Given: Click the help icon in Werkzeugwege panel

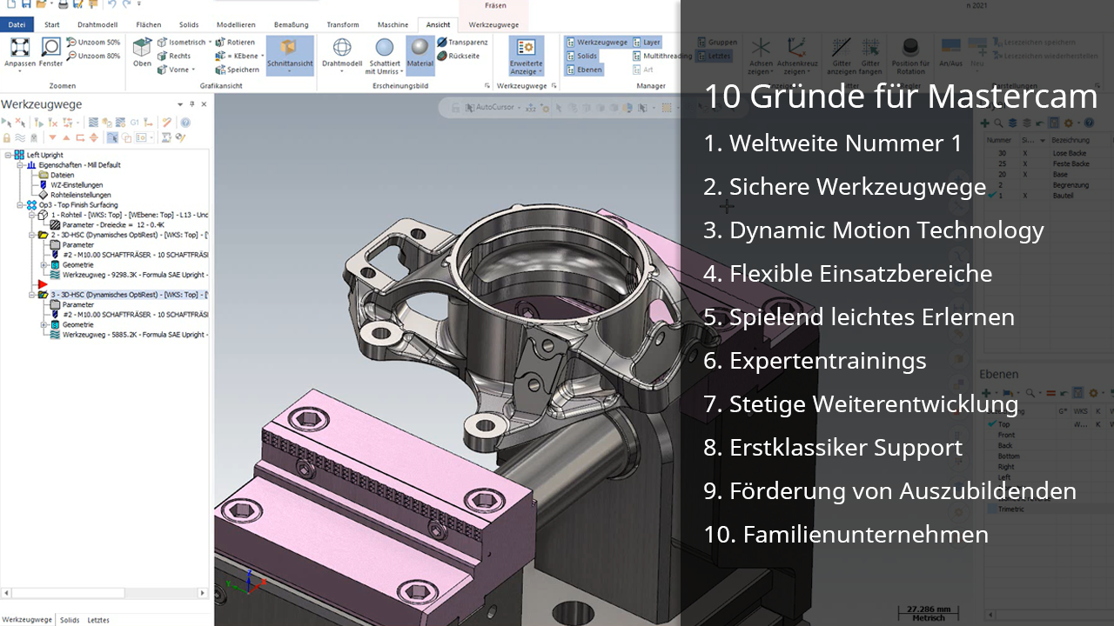Looking at the screenshot, I should point(185,123).
